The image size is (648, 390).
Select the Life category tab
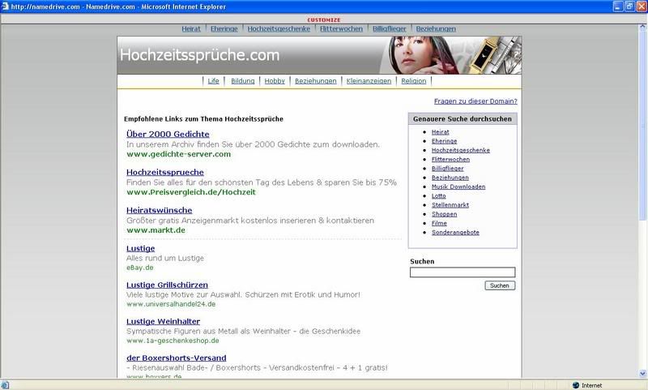click(213, 80)
